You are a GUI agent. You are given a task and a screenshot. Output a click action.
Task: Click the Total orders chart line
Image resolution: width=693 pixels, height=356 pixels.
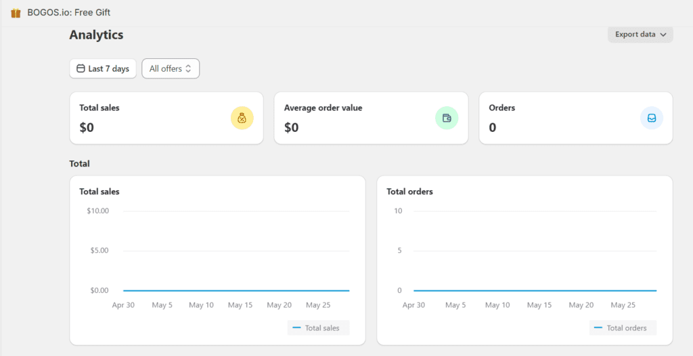[535, 290]
